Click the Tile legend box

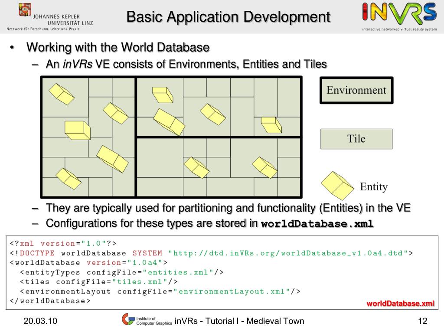(x=356, y=139)
